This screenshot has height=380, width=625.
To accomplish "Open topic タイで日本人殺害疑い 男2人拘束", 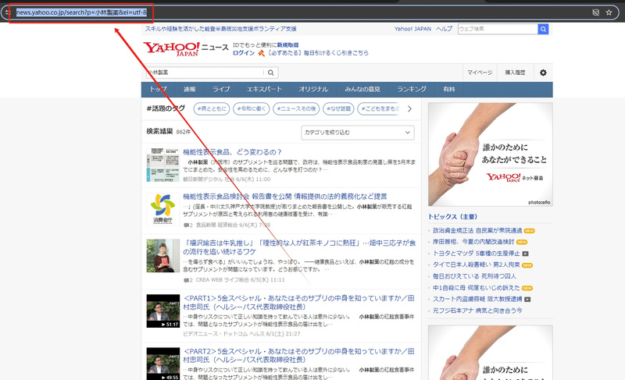I will [x=477, y=265].
